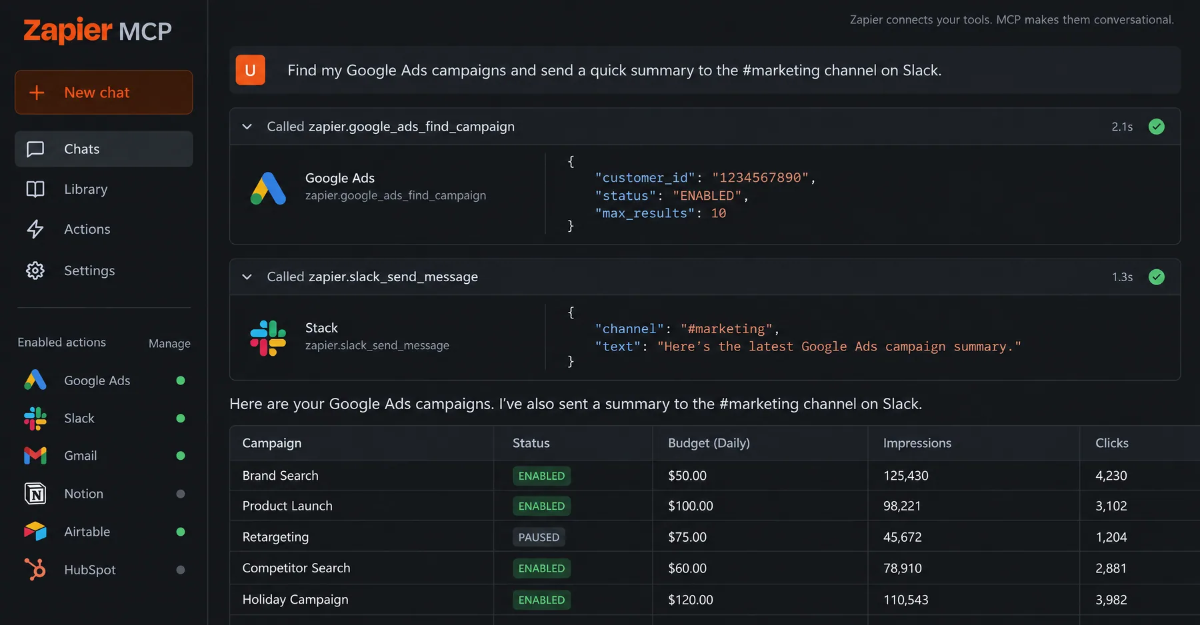Click the Library book icon

pos(35,189)
